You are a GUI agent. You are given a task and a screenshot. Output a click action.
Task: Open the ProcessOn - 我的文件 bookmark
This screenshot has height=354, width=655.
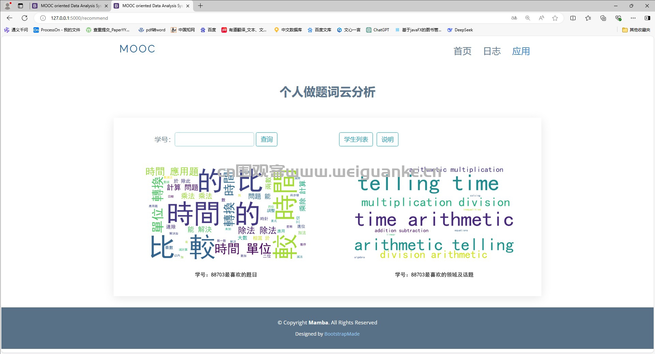click(x=57, y=30)
